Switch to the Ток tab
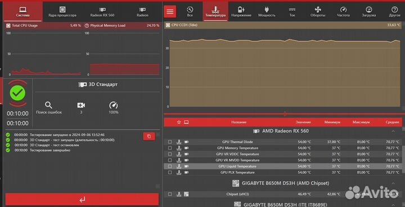The width and height of the screenshot is (405, 207). pos(292,12)
